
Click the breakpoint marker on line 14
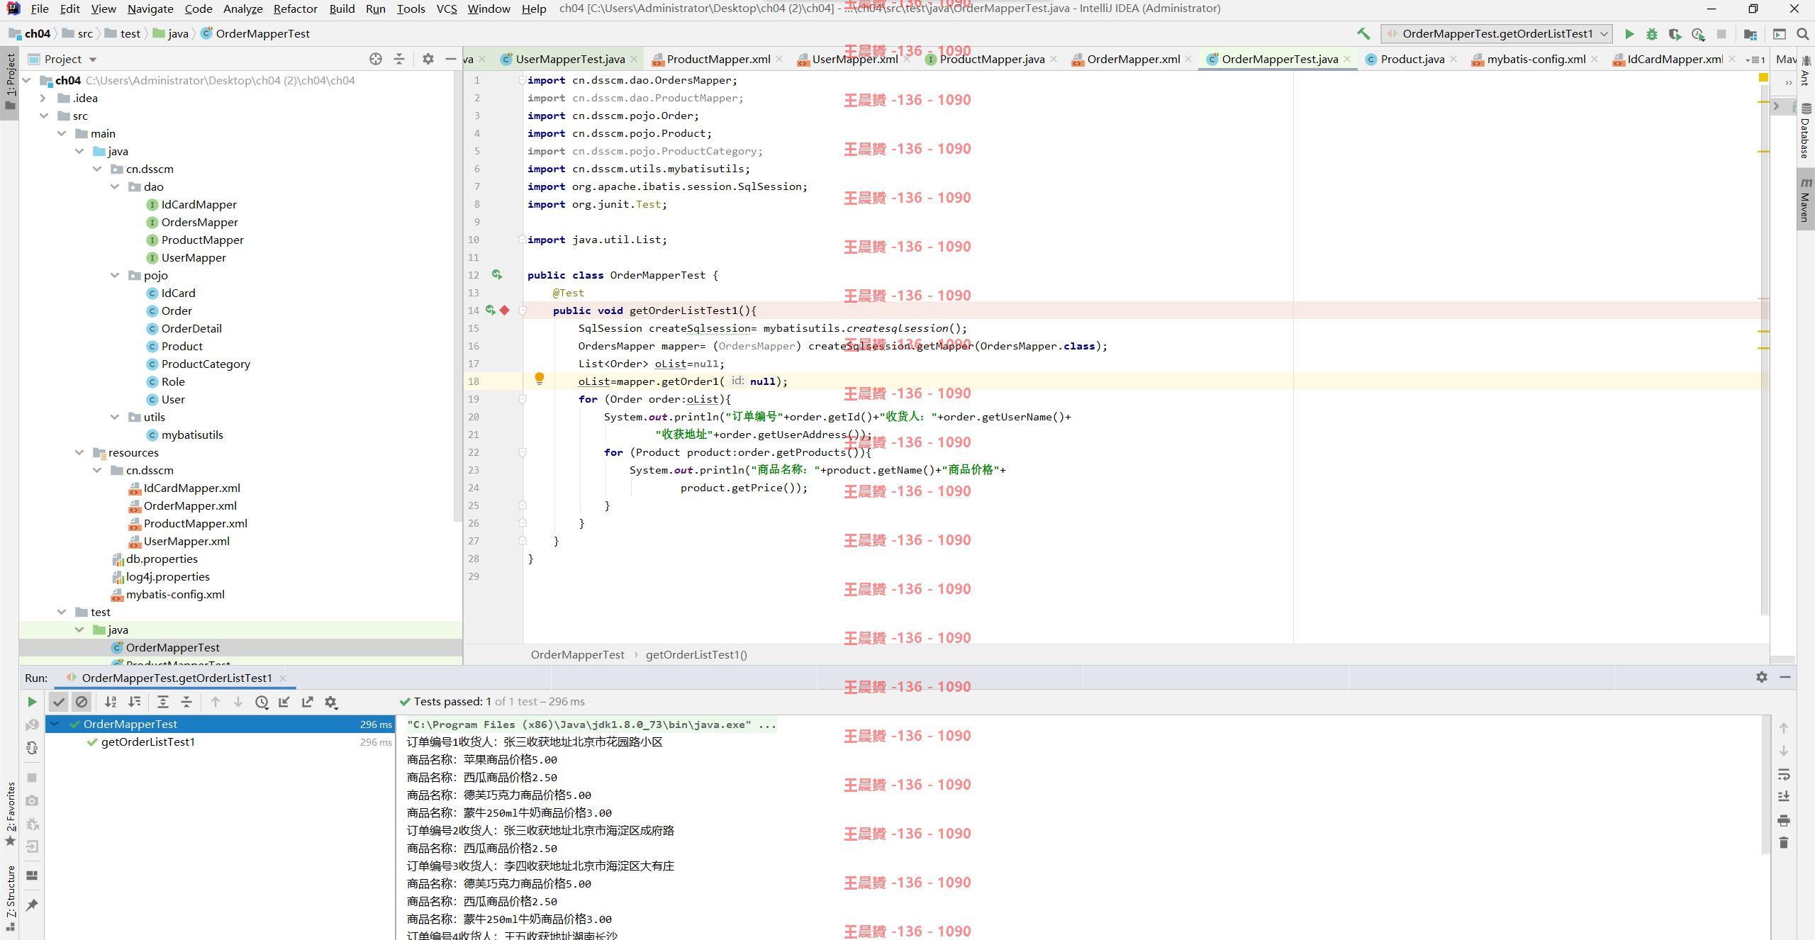point(505,310)
